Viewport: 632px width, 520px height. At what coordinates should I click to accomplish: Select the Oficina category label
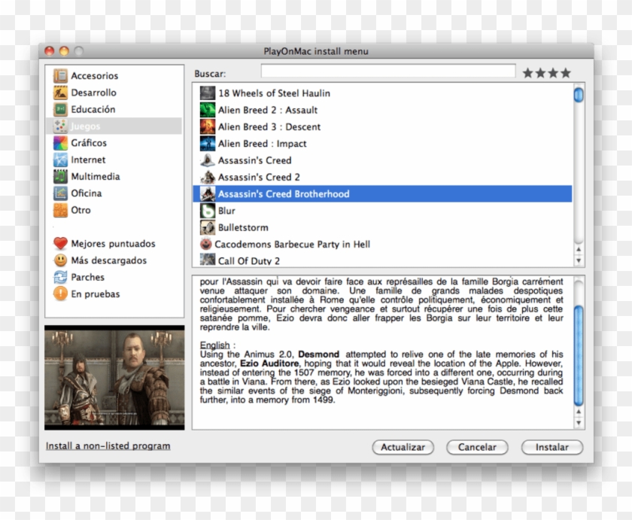87,193
